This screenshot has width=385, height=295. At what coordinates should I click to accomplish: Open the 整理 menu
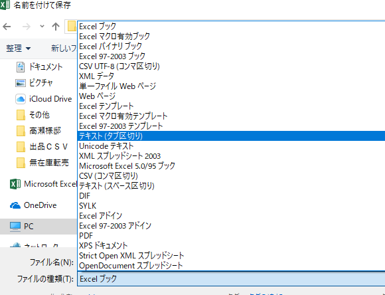[18, 49]
